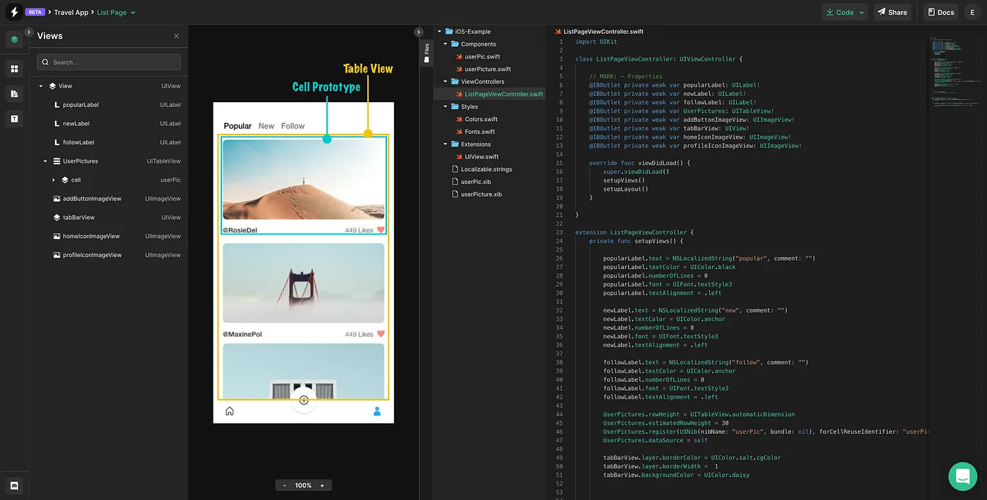Open the userPic.xib file
Viewport: 987px width, 500px height.
pos(475,182)
